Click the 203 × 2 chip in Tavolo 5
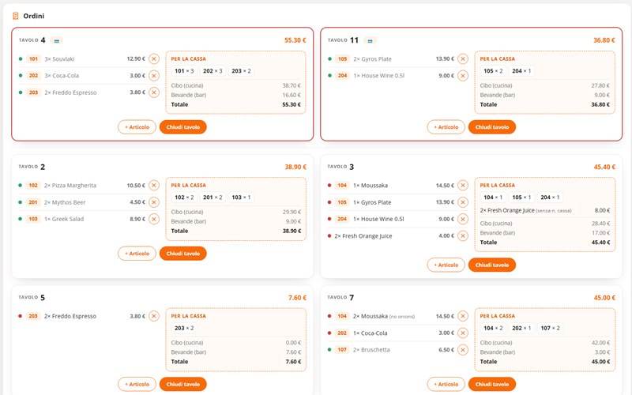This screenshot has height=395, width=632. click(x=184, y=328)
